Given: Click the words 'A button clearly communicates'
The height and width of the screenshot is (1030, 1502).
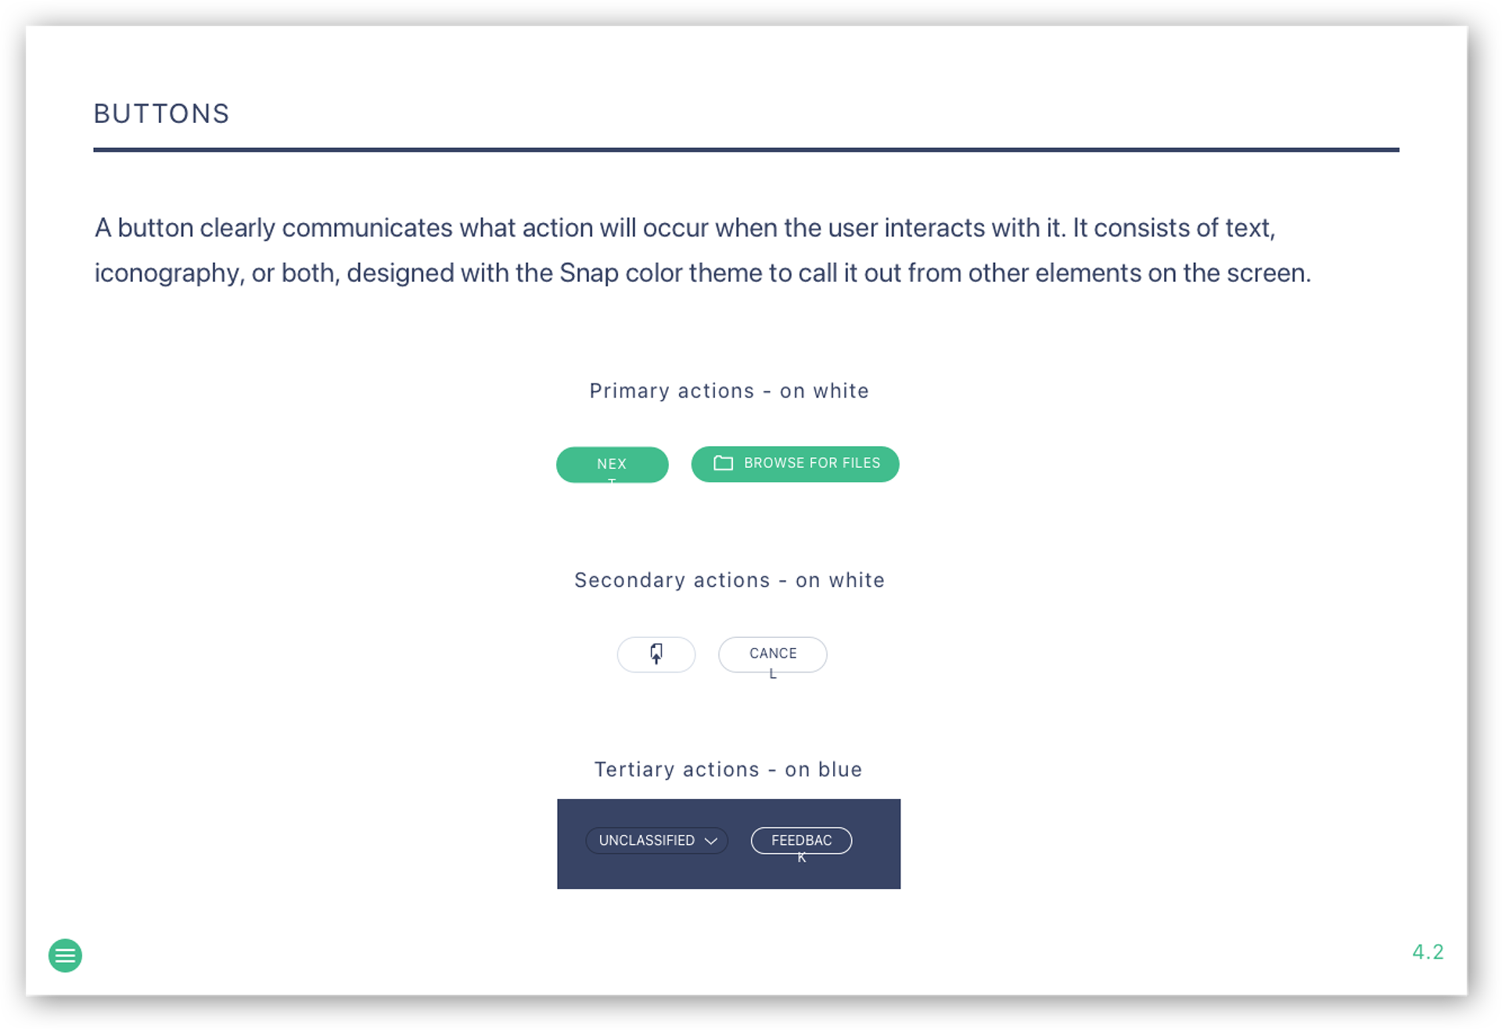Looking at the screenshot, I should point(274,228).
